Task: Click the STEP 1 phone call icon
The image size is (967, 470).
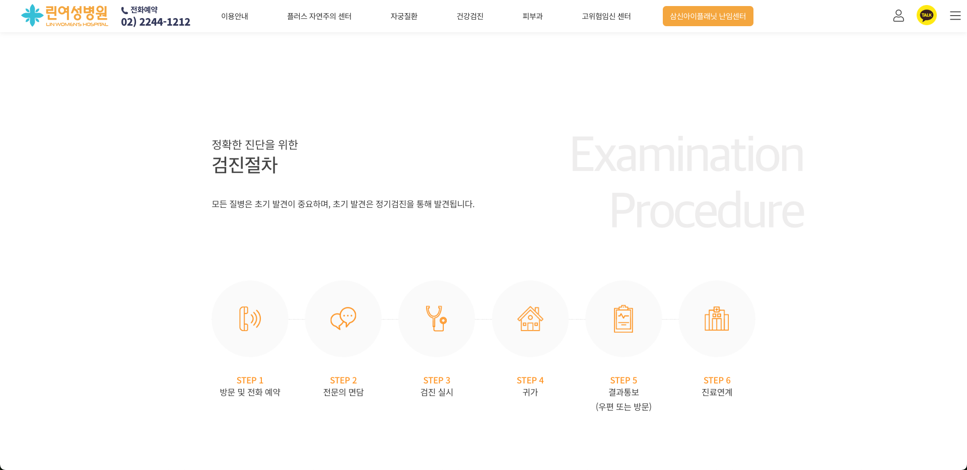Action: 250,319
